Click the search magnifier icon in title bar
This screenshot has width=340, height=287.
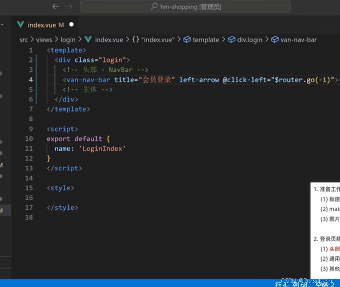click(x=154, y=6)
